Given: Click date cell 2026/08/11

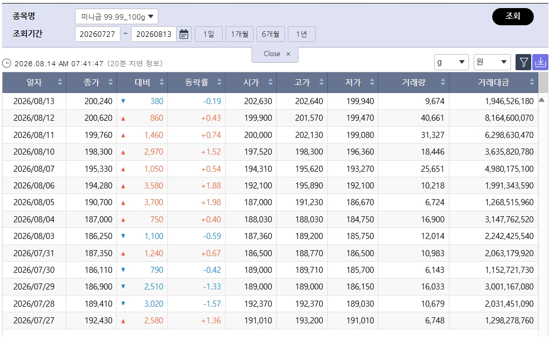Looking at the screenshot, I should coord(34,135).
